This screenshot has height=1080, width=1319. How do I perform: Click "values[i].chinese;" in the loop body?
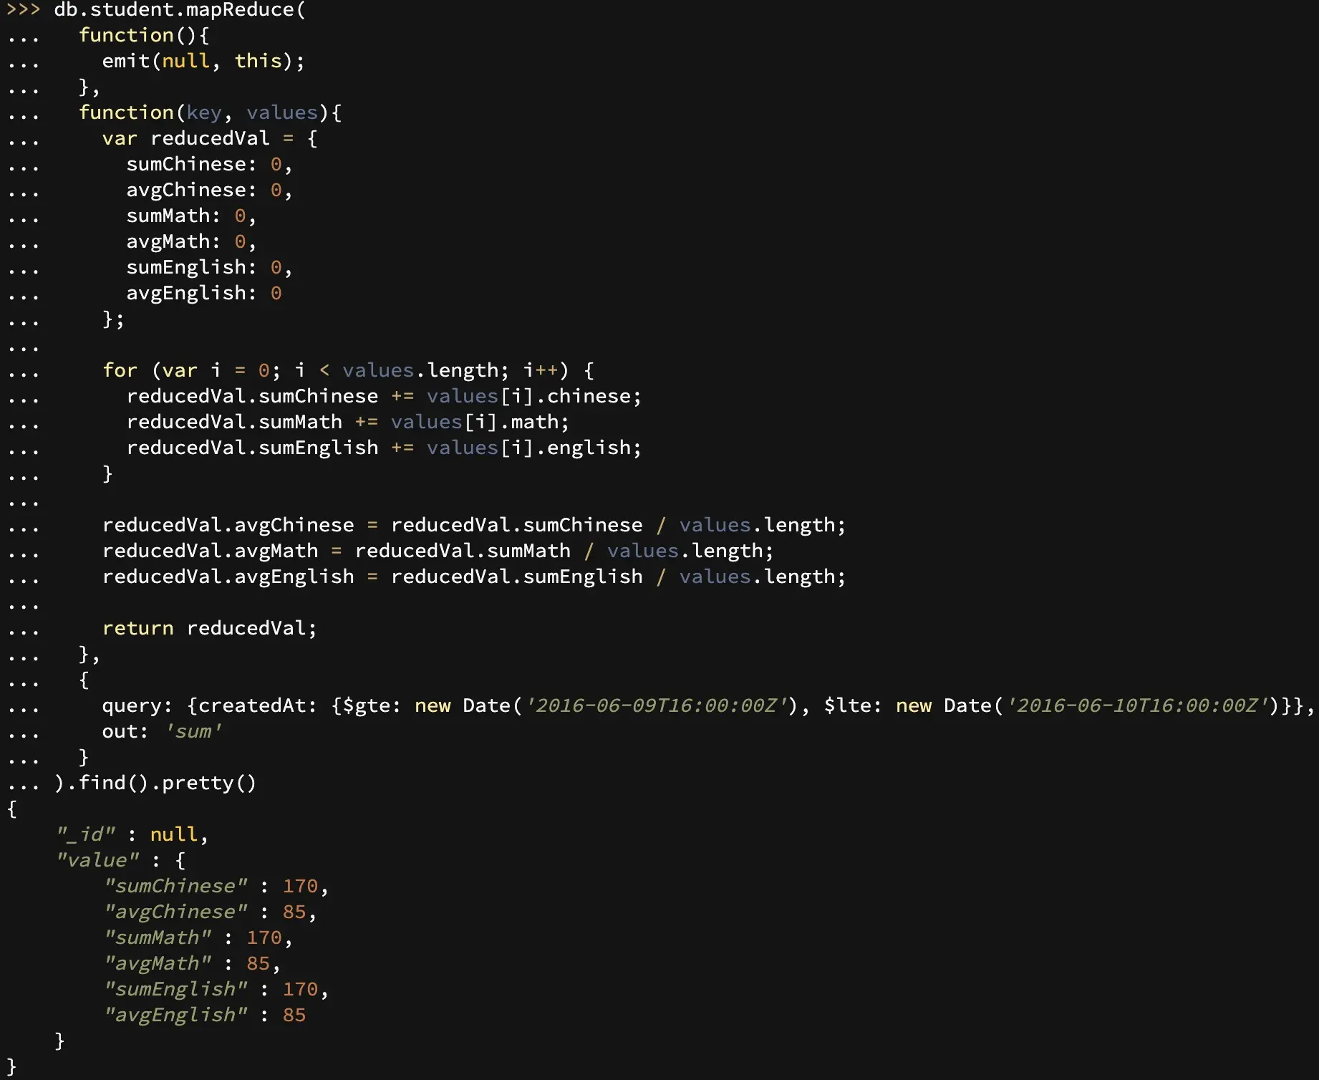(x=534, y=396)
